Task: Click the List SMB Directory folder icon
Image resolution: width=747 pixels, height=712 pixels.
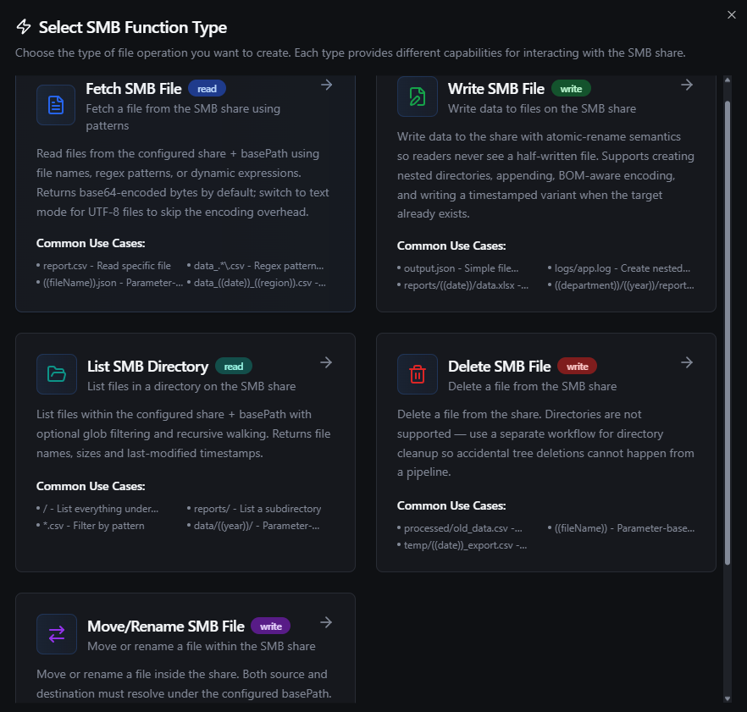Action: 57,374
